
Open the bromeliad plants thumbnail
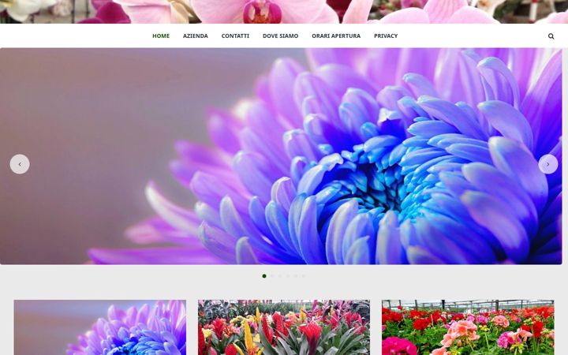pyautogui.click(x=284, y=327)
